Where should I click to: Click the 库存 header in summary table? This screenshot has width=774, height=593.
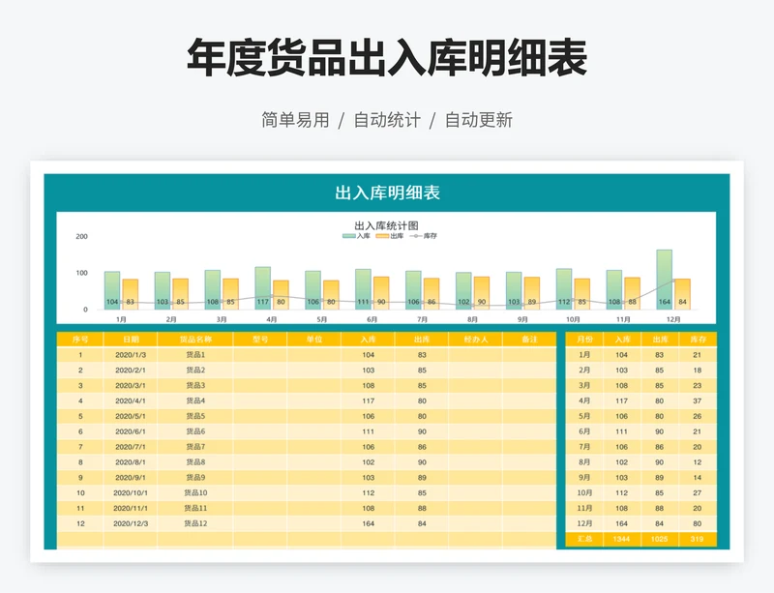(698, 340)
